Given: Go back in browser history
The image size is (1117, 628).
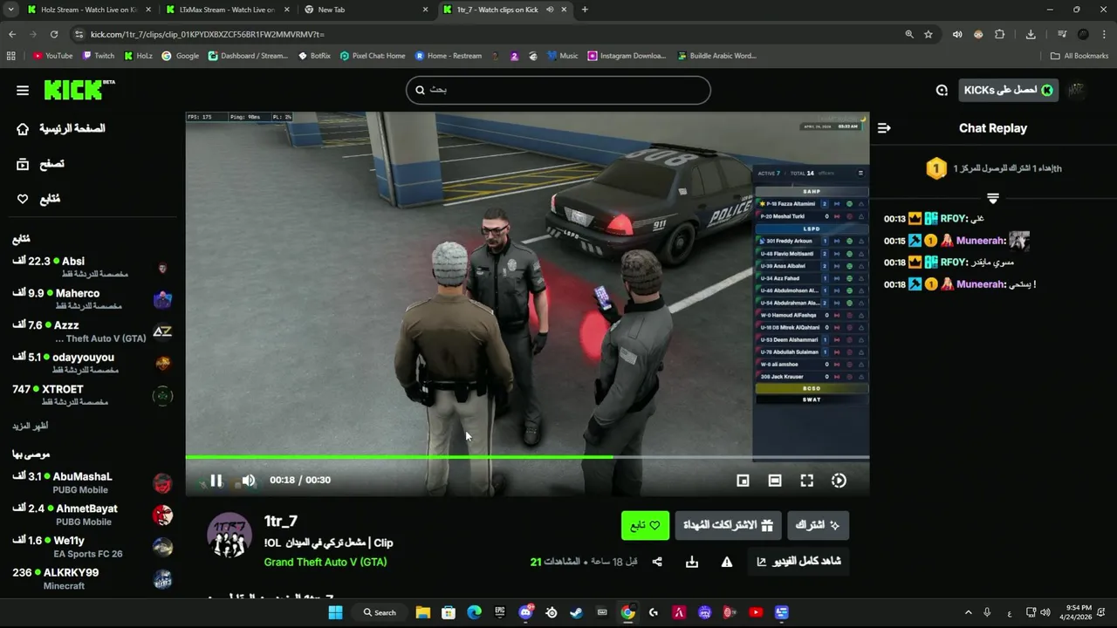Looking at the screenshot, I should tap(12, 34).
